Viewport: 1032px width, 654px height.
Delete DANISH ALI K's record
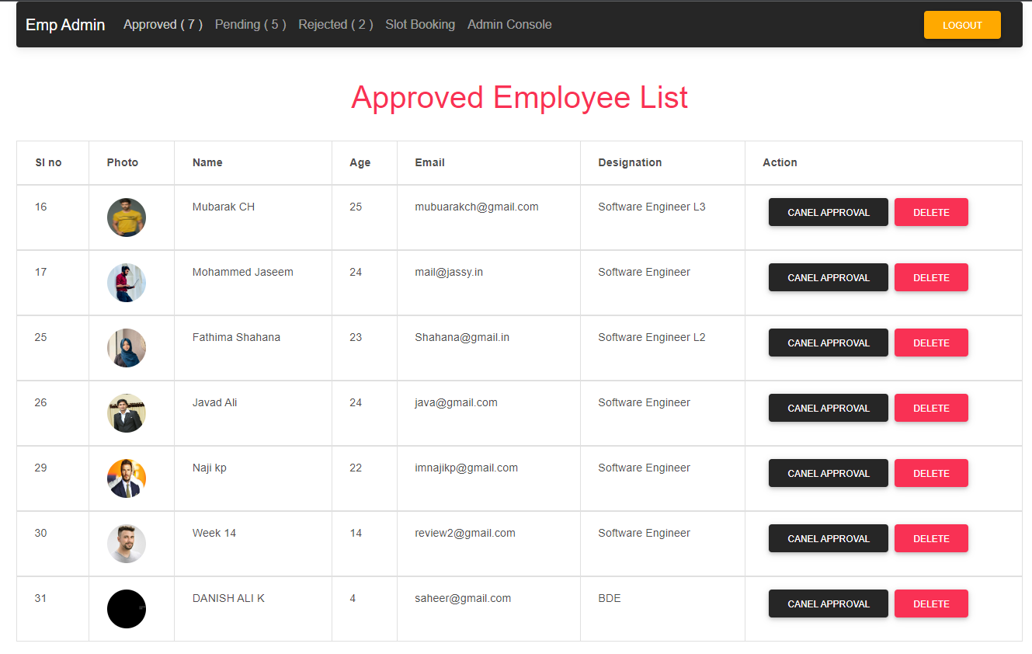tap(931, 604)
